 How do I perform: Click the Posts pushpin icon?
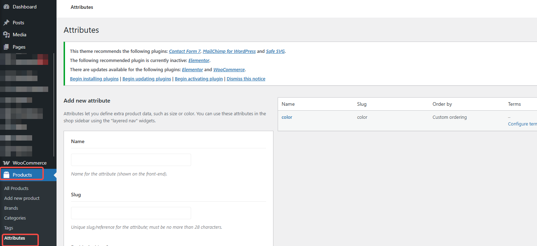(6, 23)
